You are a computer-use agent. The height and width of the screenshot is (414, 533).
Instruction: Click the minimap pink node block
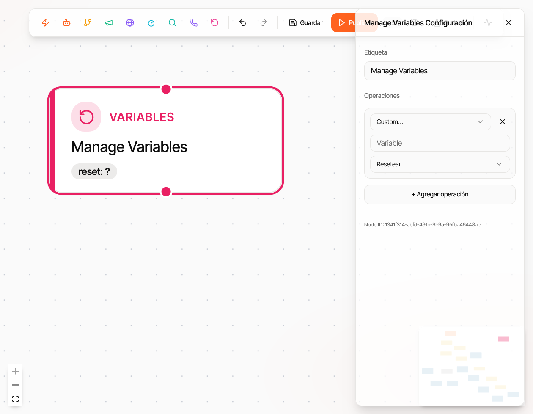click(x=503, y=339)
